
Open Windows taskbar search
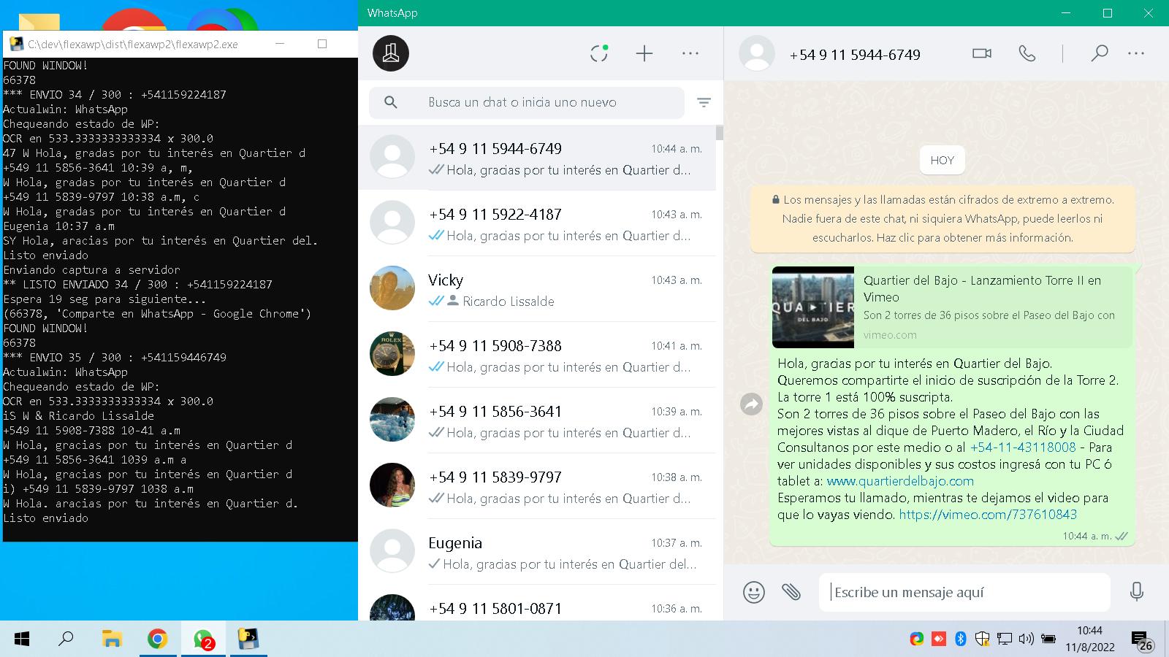coord(66,639)
